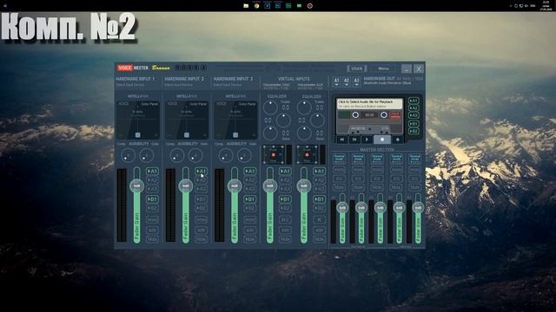The image size is (556, 312).
Task: Toggle A1 routing on Hardware Input 2
Action: [x=201, y=172]
